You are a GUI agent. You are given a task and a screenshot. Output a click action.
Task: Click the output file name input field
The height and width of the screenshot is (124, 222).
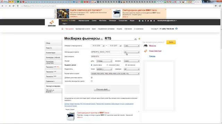pos(106,52)
